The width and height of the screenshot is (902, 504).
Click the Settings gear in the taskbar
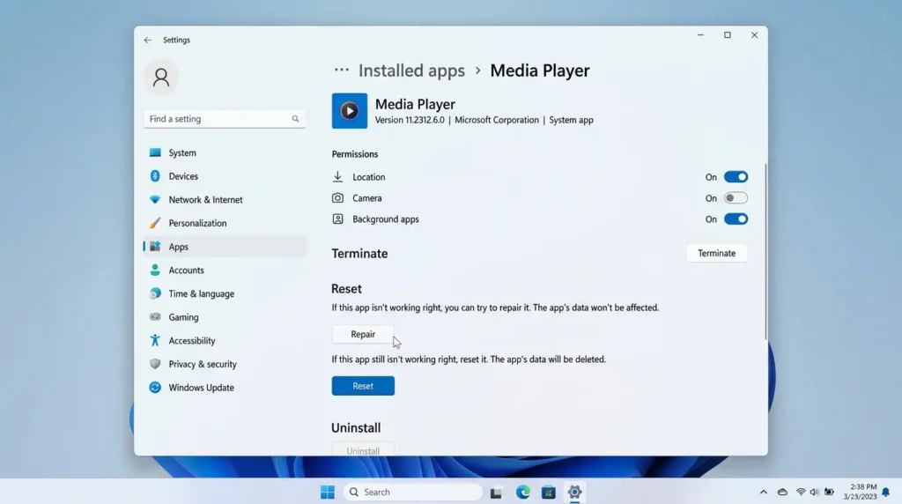pyautogui.click(x=574, y=493)
